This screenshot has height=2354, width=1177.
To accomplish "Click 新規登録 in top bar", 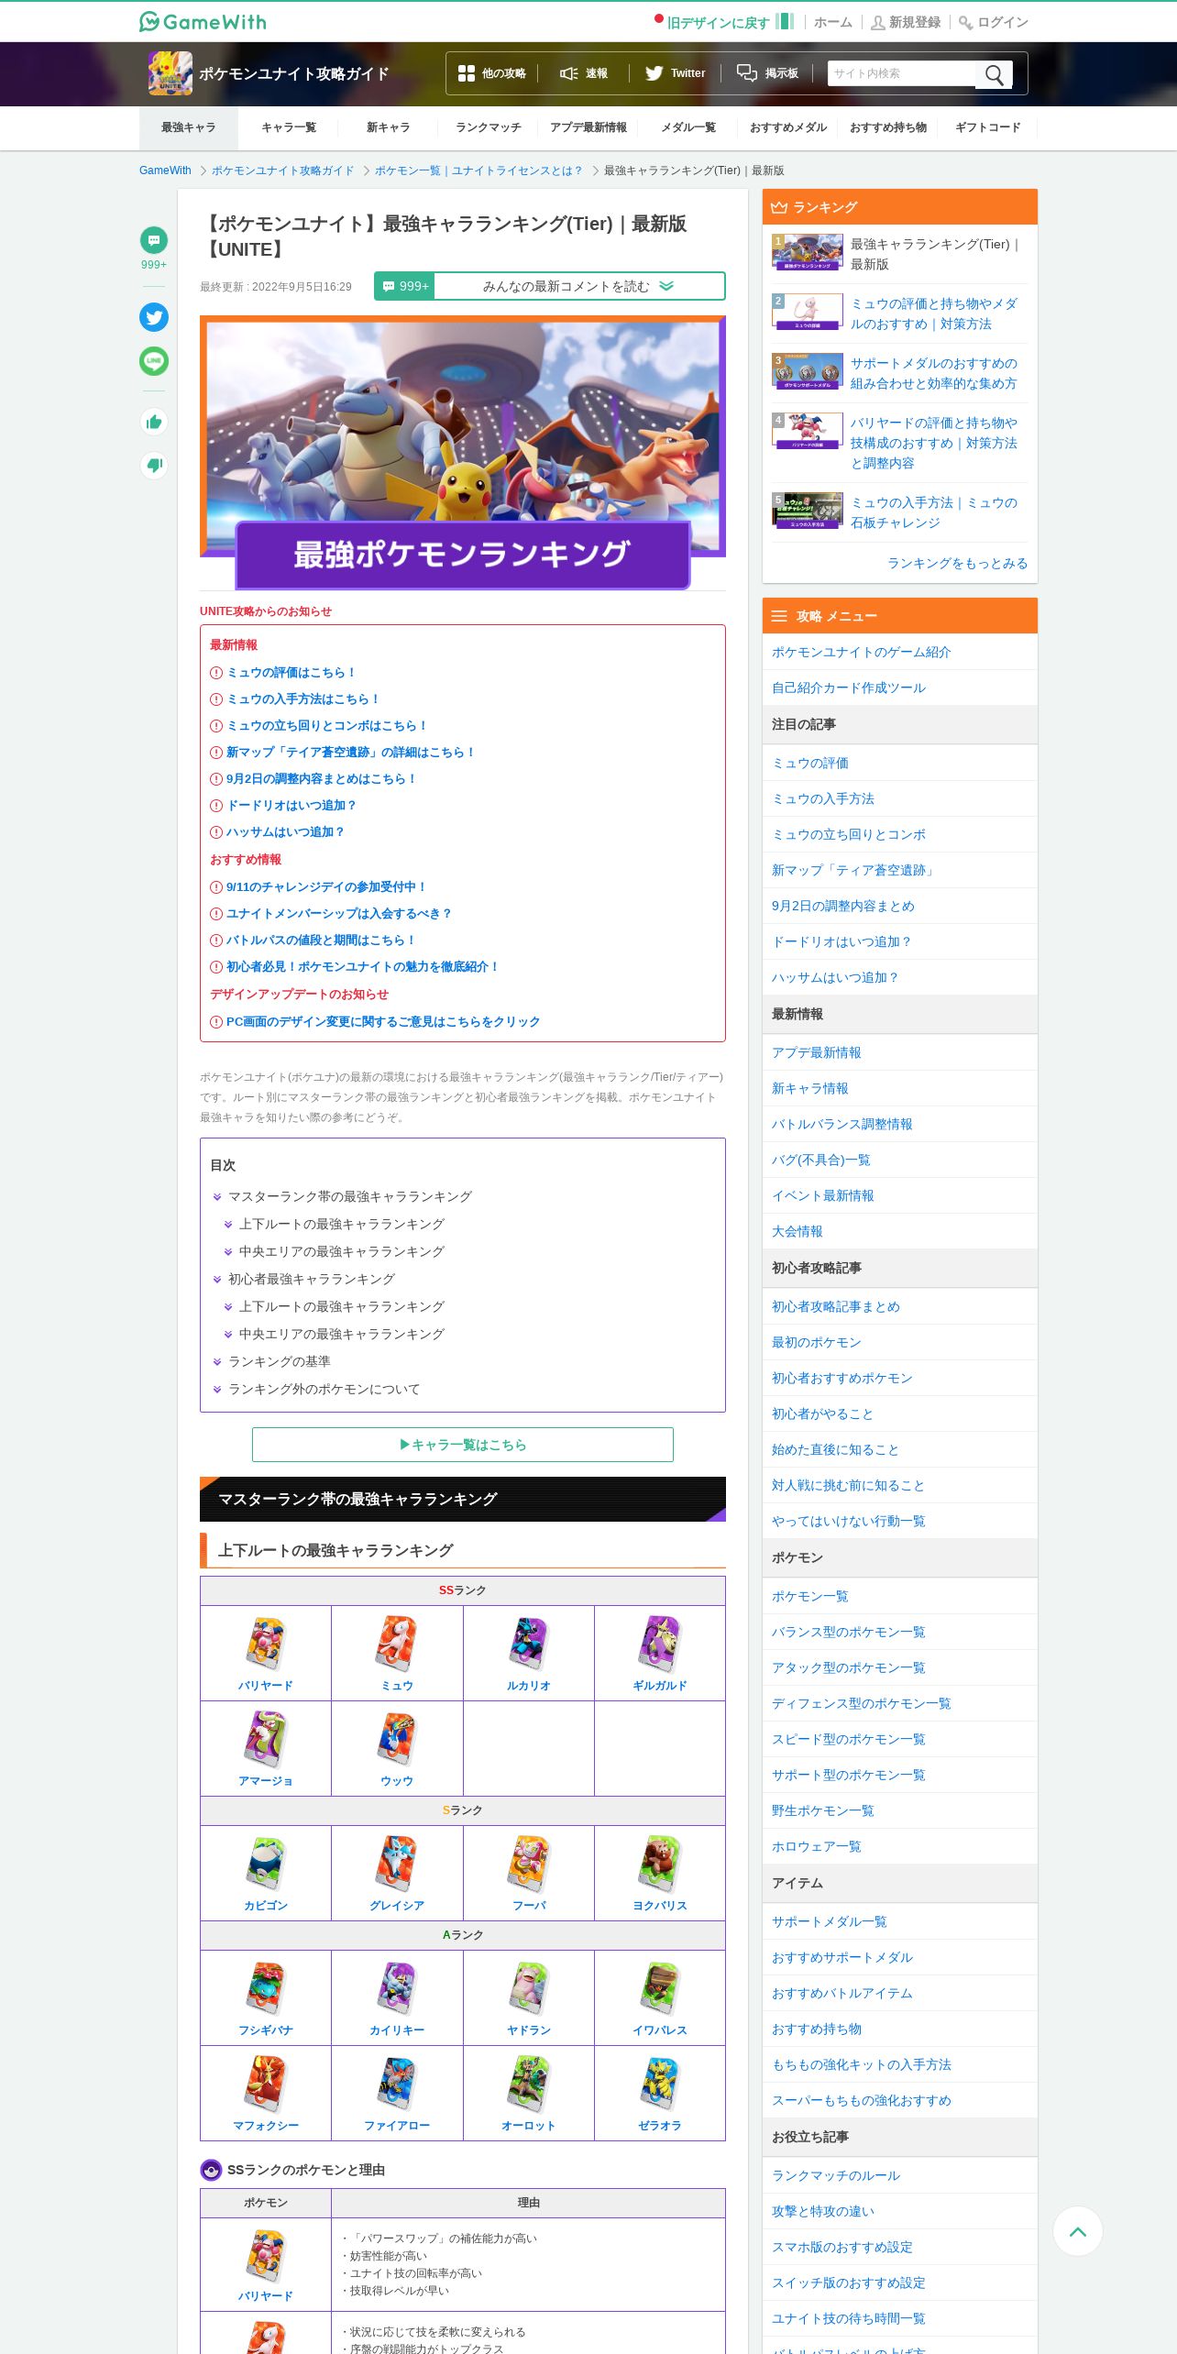I will [x=907, y=22].
